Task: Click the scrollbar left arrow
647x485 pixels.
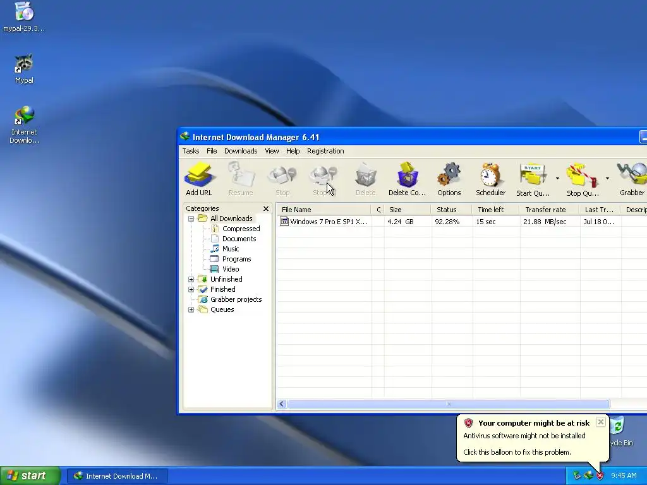Action: tap(282, 404)
